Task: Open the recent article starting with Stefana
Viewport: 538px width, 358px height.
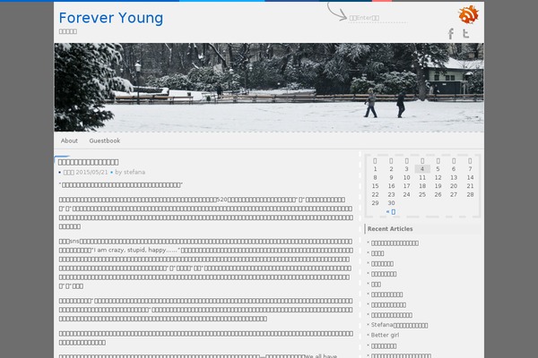Action: pos(399,325)
